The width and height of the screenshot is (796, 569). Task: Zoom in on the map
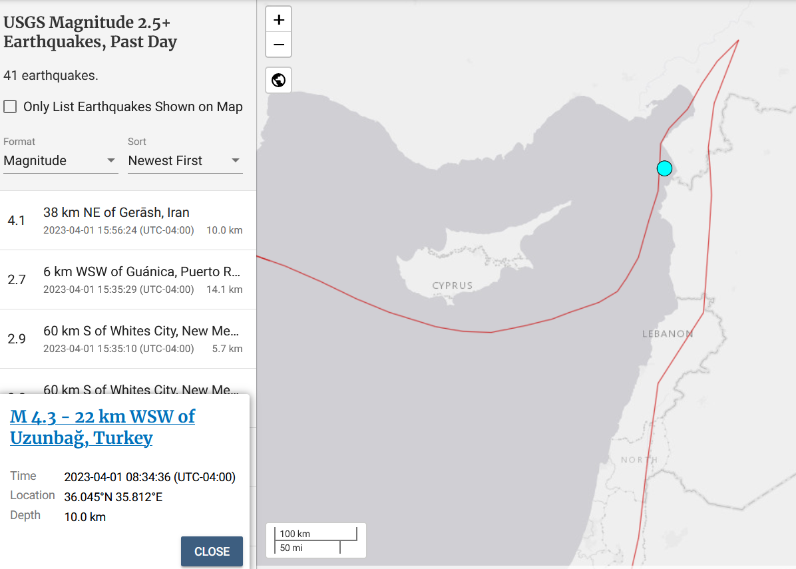pyautogui.click(x=278, y=20)
